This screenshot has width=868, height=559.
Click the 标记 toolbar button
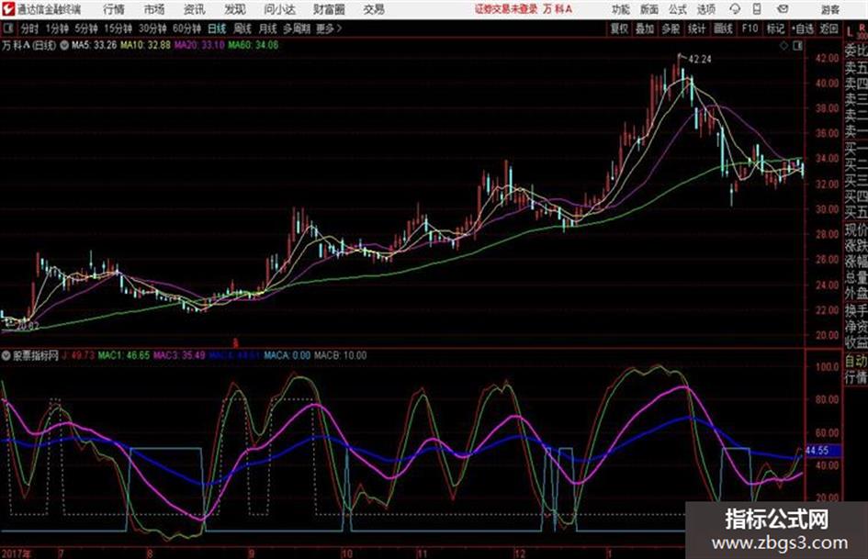[x=775, y=28]
